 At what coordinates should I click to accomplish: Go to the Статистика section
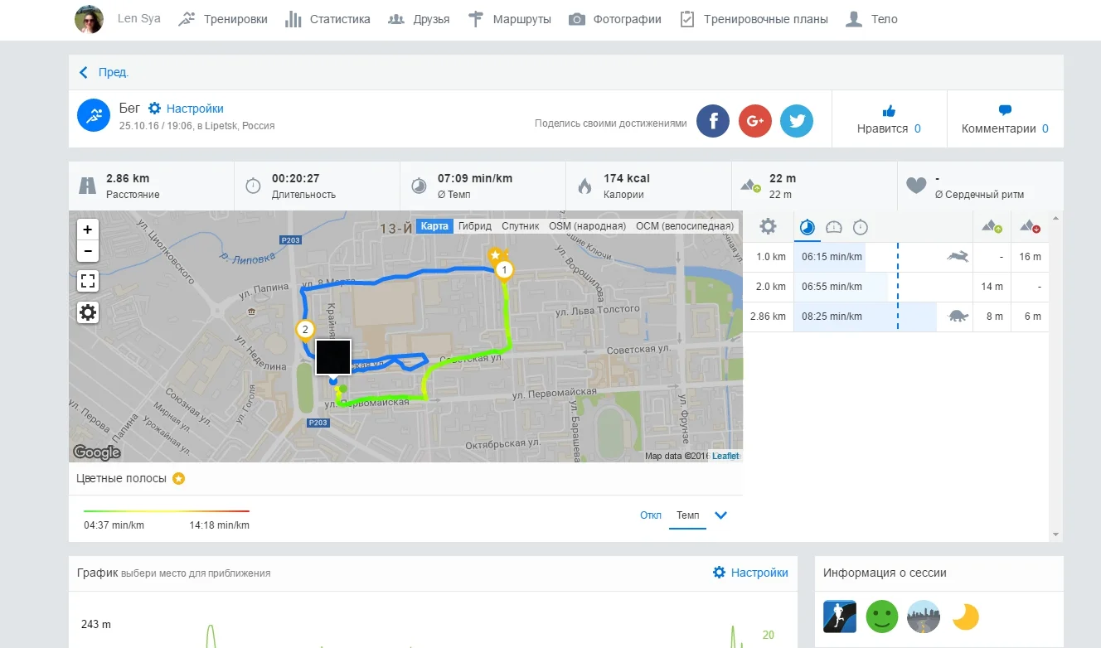point(327,19)
